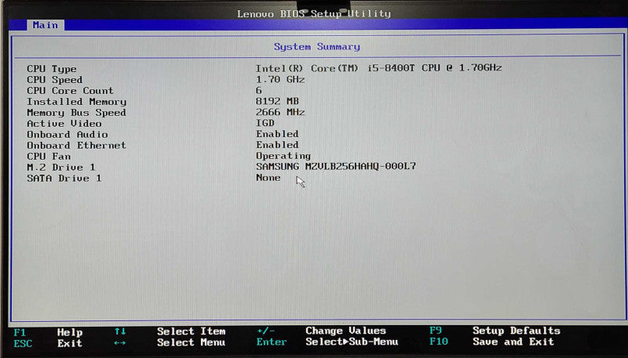Screen dimensions: 628x358
Task: Click the +/- key hint
Action: point(266,331)
